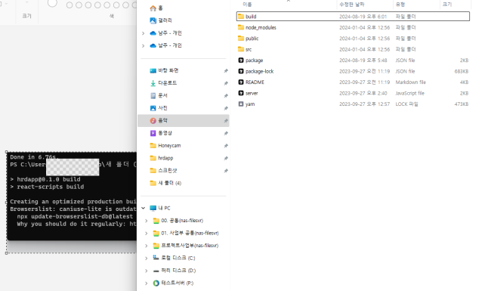Select the 동영상 videos icon
The width and height of the screenshot is (491, 291).
(153, 133)
